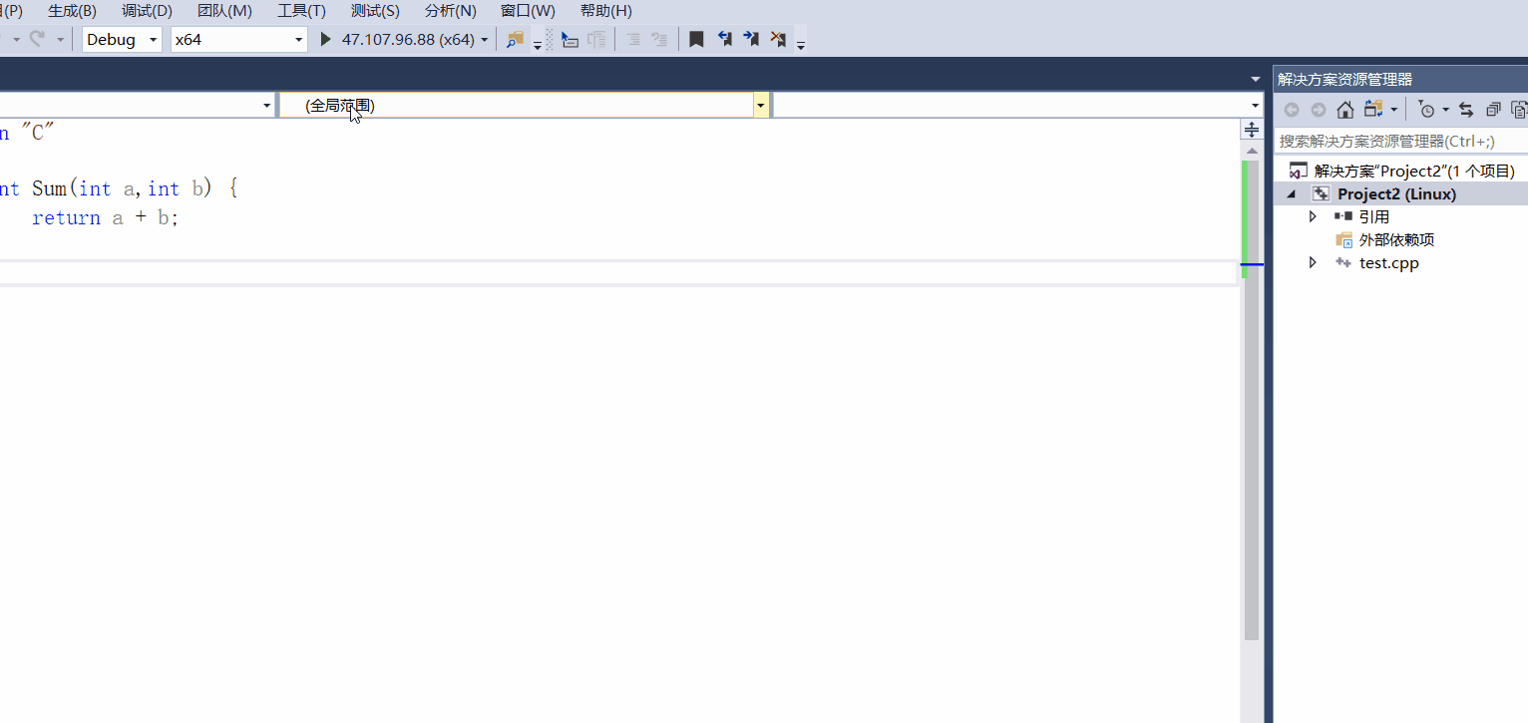Open the pending changes filter dropdown arrow

[1445, 110]
